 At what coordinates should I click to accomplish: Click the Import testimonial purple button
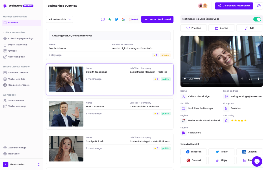coord(157,19)
